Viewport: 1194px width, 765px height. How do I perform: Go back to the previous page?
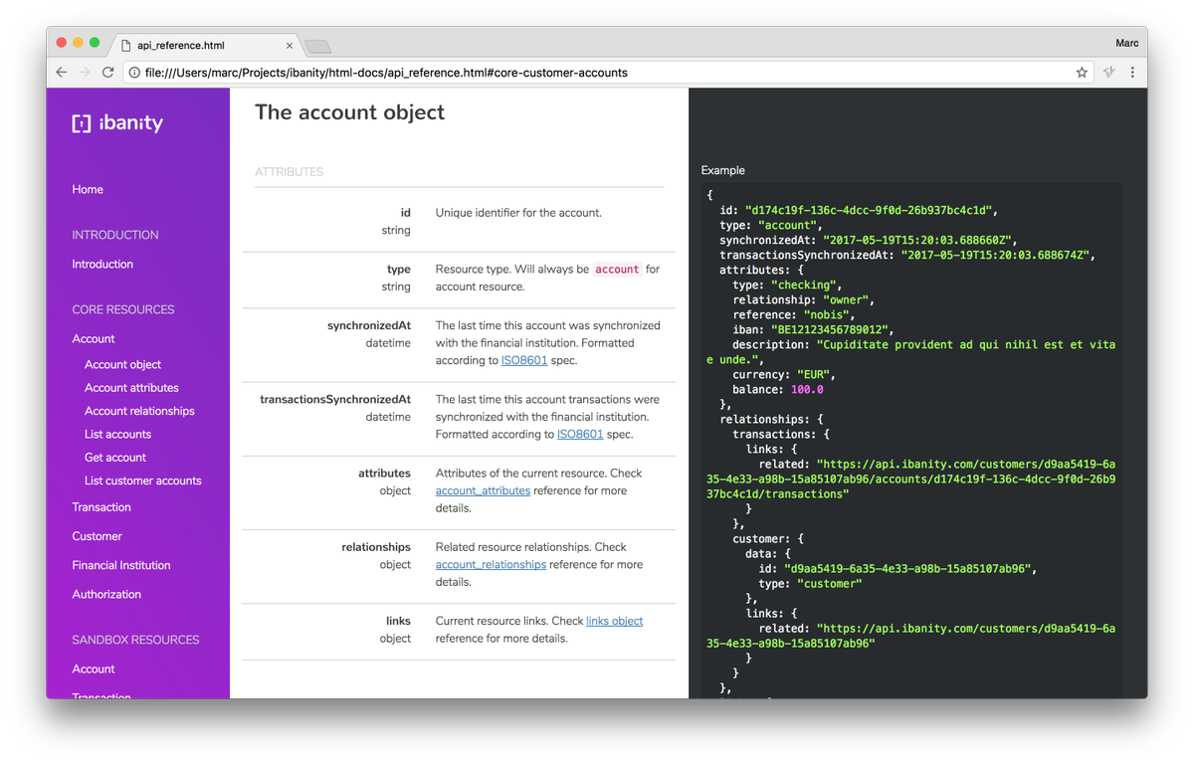[62, 73]
